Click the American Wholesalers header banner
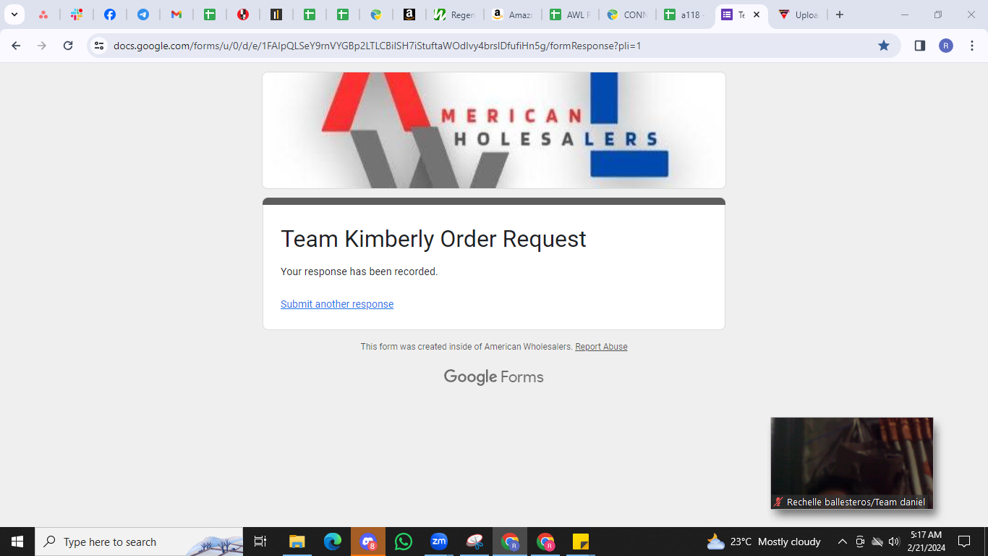988x556 pixels. (x=494, y=130)
